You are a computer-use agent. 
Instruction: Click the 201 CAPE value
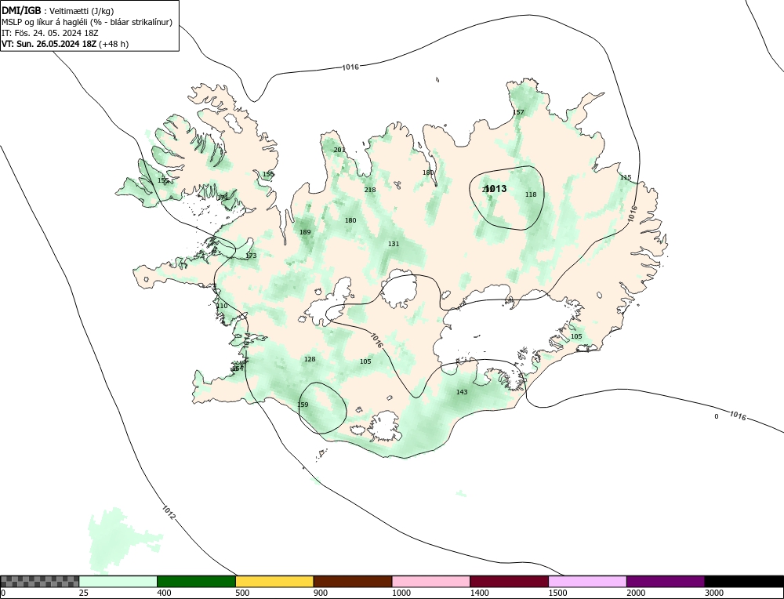(339, 150)
